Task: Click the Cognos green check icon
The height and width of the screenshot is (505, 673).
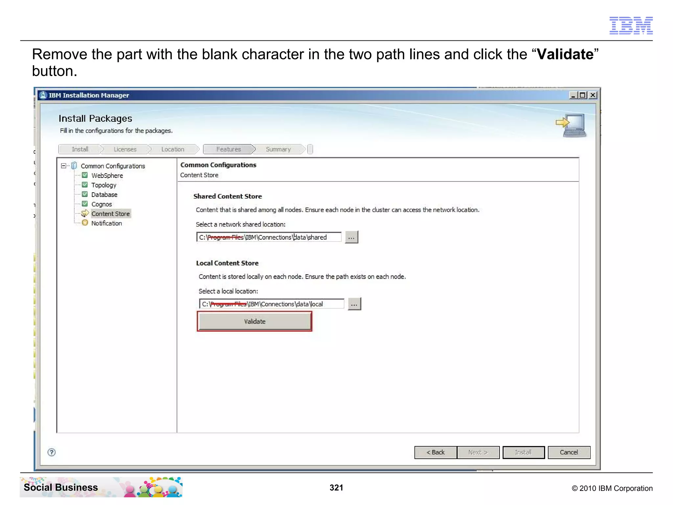Action: coord(85,204)
